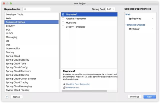Remove Thymeleaf from selected dependencies
The image size is (160, 103).
(x=152, y=29)
